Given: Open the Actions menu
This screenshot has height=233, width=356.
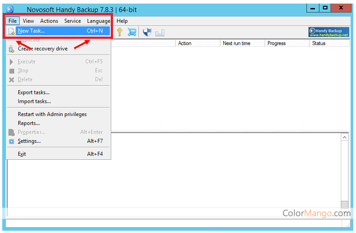Looking at the screenshot, I should pos(49,21).
